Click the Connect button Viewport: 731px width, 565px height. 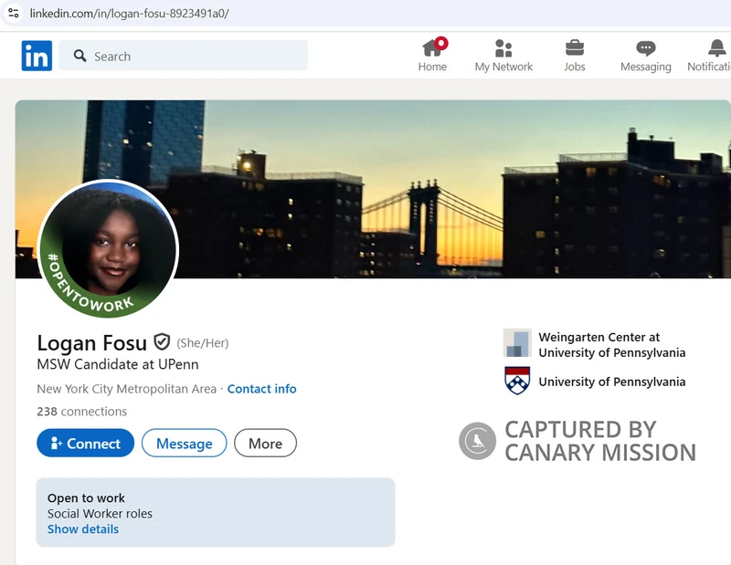click(85, 443)
